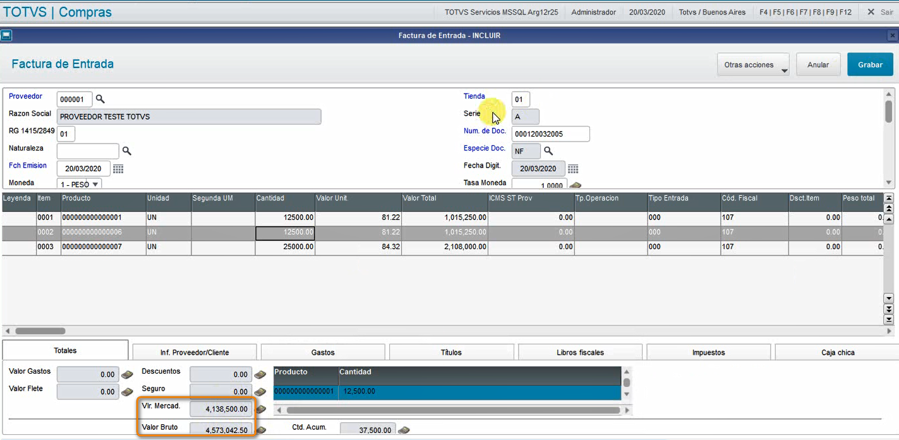Click the items grid scroll-down arrow
This screenshot has height=440, width=899.
(889, 298)
